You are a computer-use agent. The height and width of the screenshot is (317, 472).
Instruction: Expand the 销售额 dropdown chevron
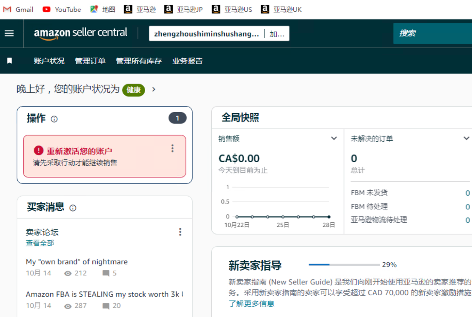click(x=334, y=138)
